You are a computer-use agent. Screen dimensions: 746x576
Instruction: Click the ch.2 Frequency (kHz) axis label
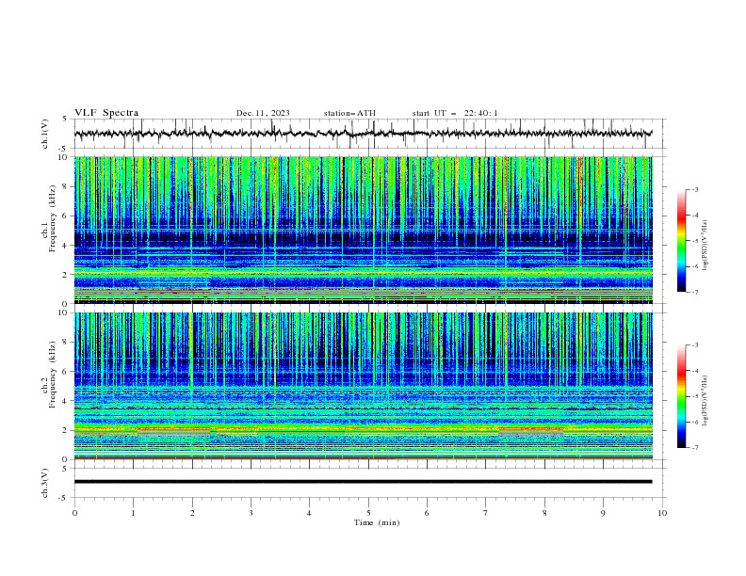49,374
